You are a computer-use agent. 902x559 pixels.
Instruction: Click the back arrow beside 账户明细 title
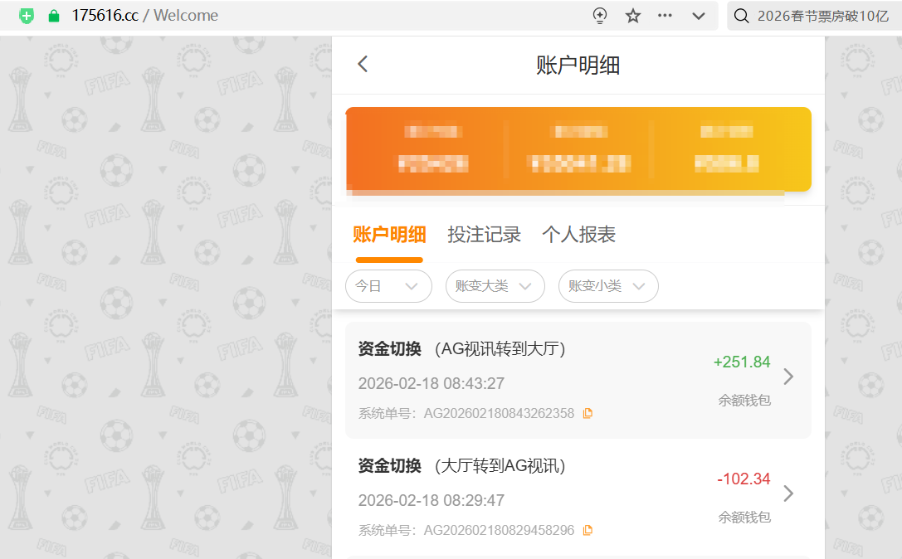[363, 65]
